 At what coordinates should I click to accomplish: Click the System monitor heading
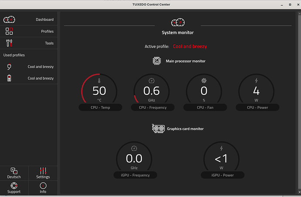click(178, 33)
